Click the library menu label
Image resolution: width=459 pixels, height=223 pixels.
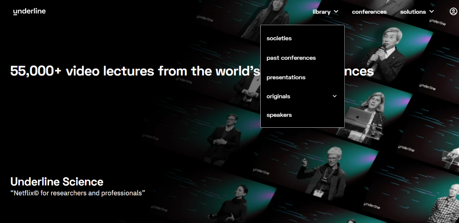321,12
